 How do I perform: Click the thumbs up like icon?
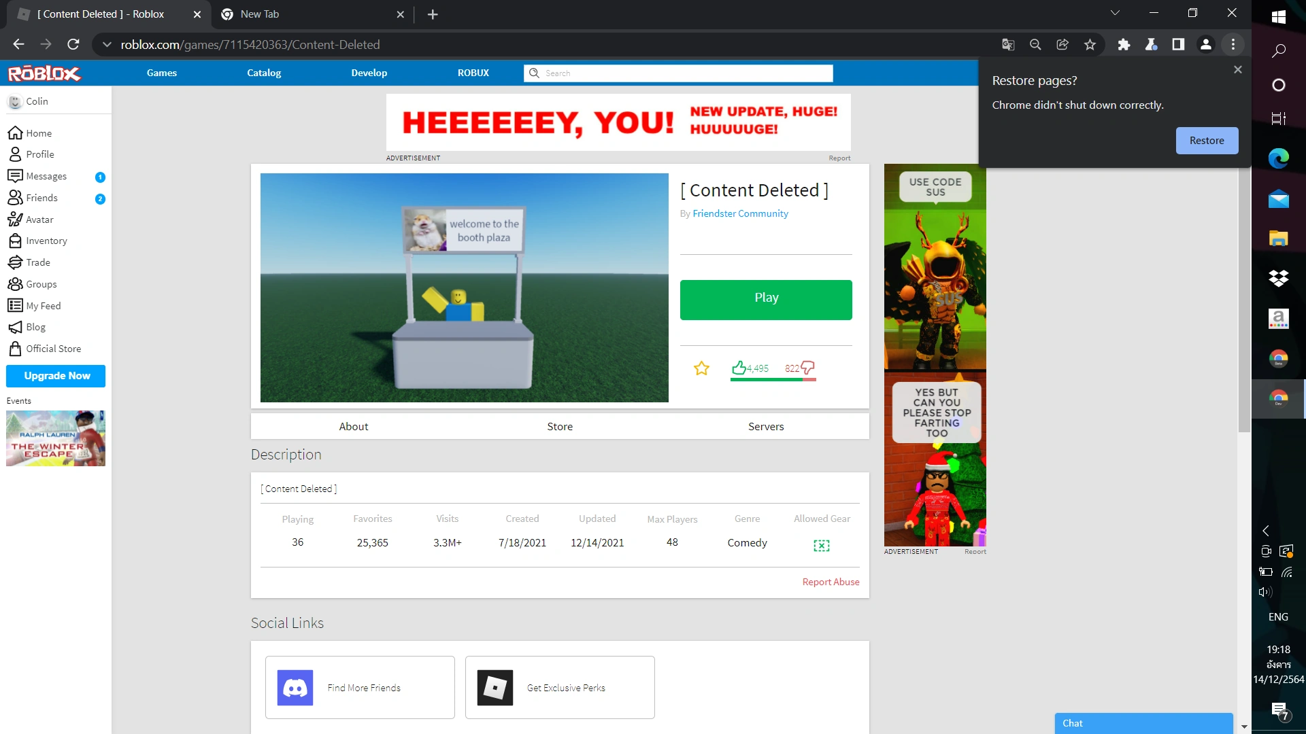739,368
